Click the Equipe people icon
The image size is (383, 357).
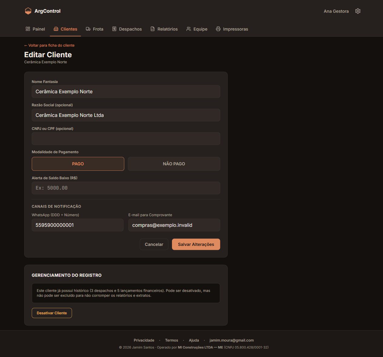(x=189, y=29)
